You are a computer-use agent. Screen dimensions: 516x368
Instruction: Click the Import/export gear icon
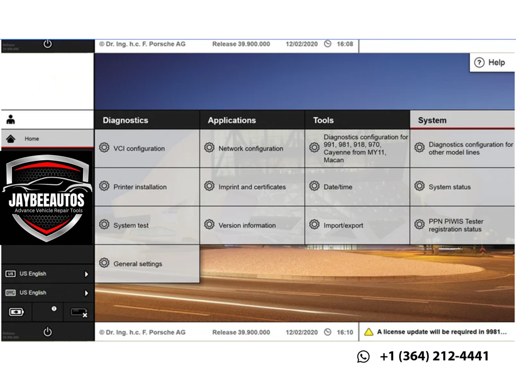pyautogui.click(x=314, y=225)
